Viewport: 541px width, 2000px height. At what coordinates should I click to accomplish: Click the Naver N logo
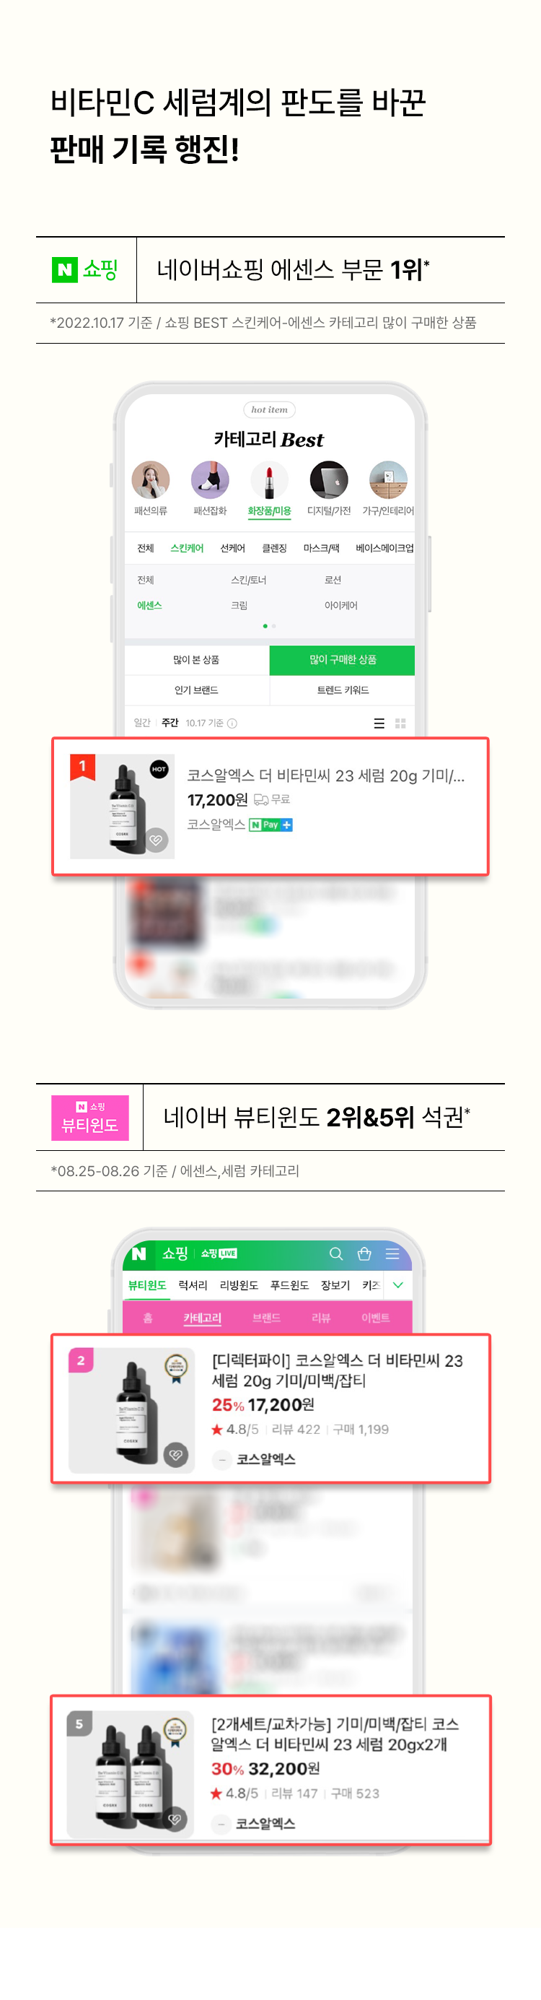(x=139, y=1253)
